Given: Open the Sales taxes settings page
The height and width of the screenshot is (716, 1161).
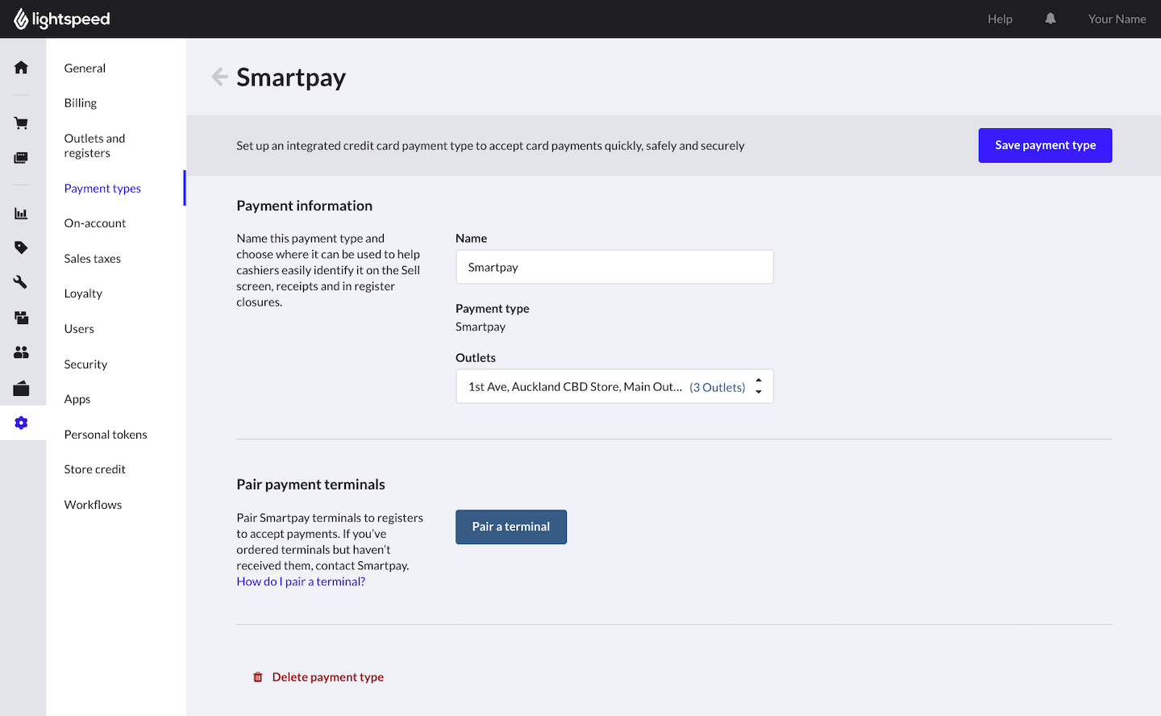Looking at the screenshot, I should (x=90, y=258).
